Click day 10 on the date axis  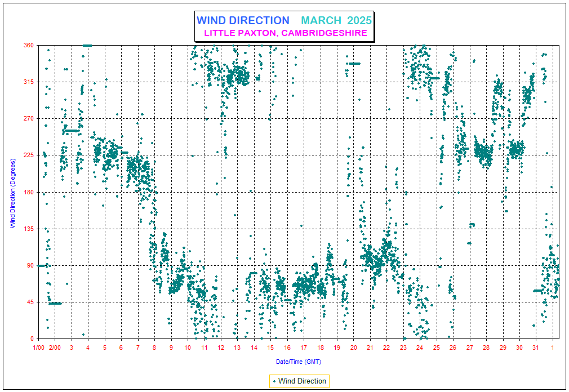point(188,348)
